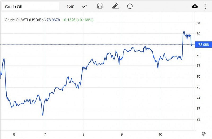Click the plus circle add icon

130,6
